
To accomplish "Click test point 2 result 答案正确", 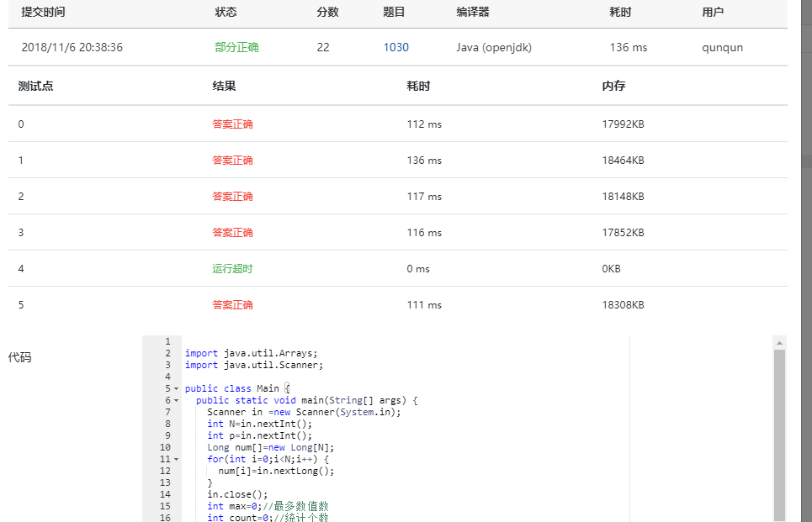I will tap(232, 197).
